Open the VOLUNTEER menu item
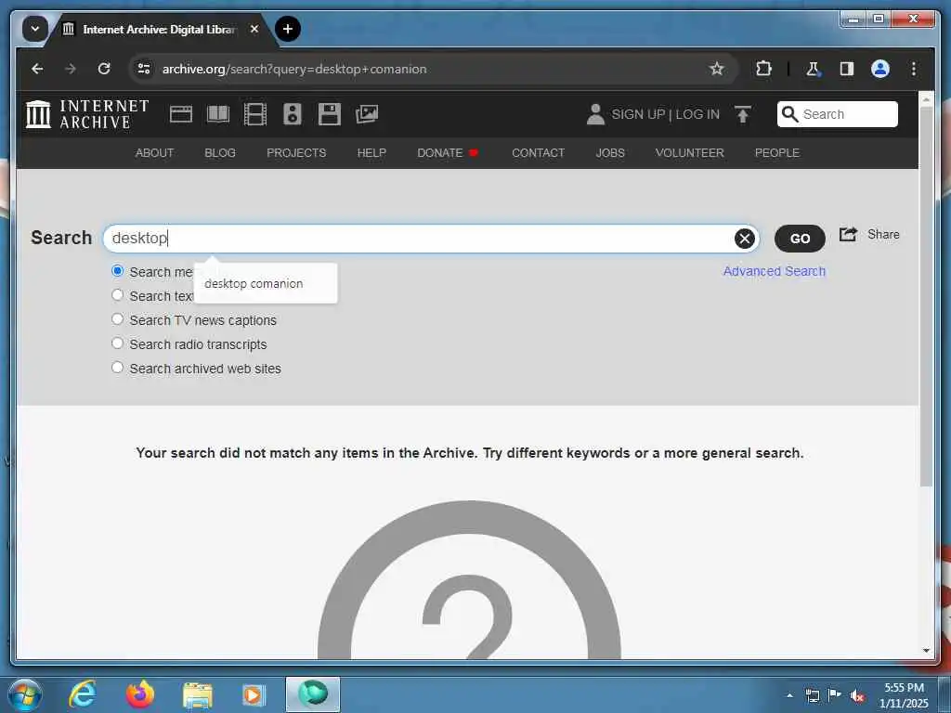 click(690, 153)
